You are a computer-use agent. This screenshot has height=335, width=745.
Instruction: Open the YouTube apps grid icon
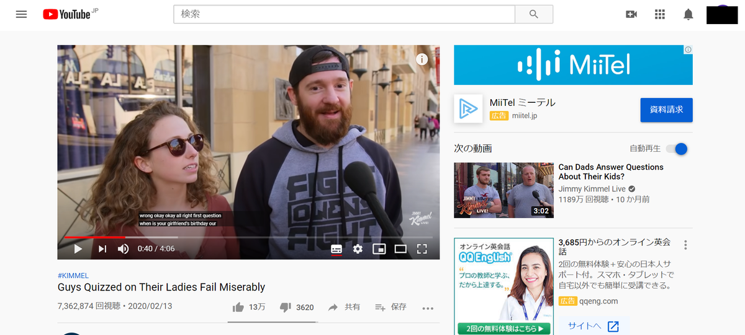click(660, 14)
